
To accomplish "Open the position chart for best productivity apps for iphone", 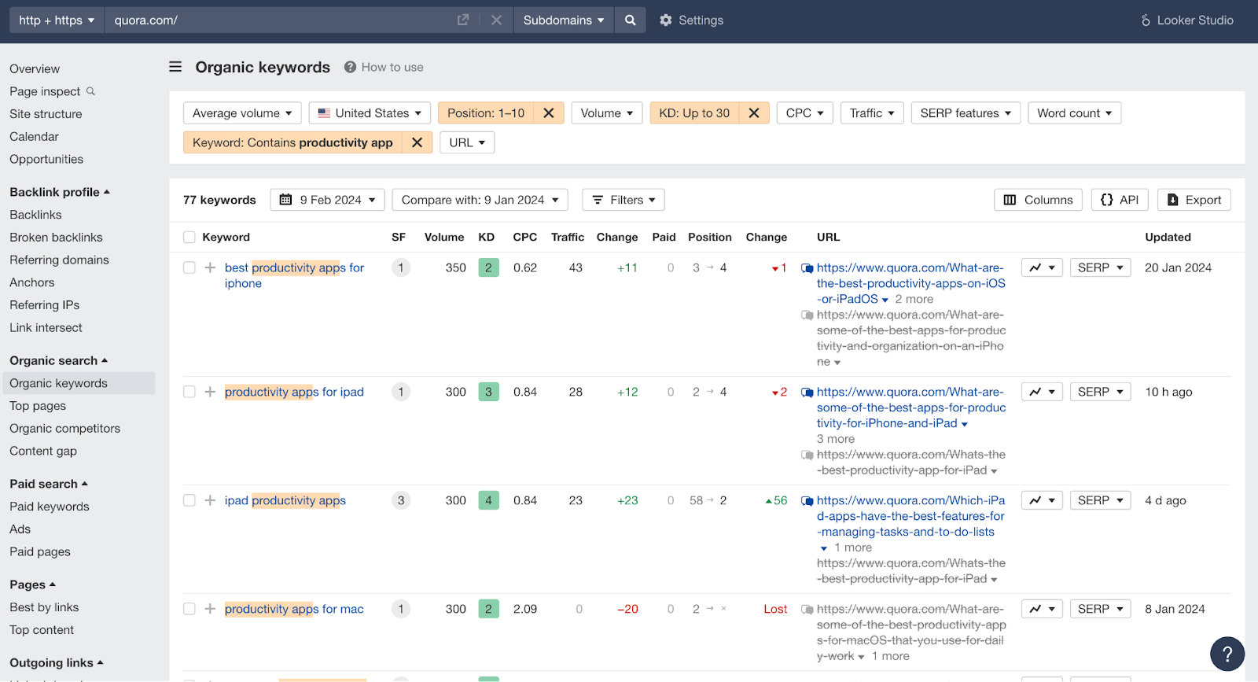I will click(x=1042, y=267).
